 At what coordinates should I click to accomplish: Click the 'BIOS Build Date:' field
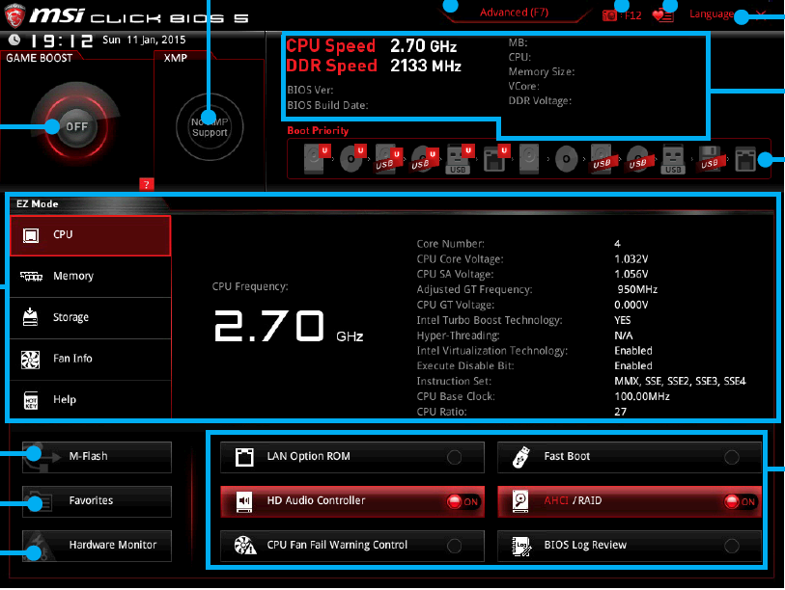click(x=327, y=105)
